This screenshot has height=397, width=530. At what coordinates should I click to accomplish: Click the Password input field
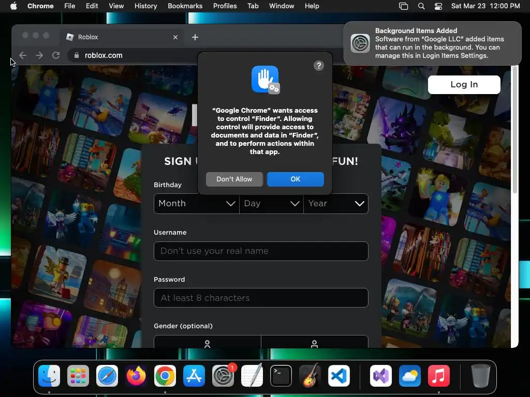click(261, 298)
